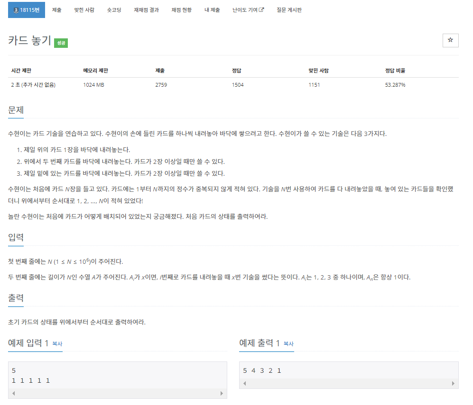The height and width of the screenshot is (405, 473).
Task: Open the 내 제출 tab
Action: pos(212,10)
